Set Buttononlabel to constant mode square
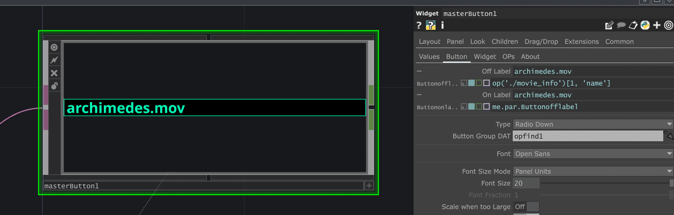Image resolution: width=674 pixels, height=215 pixels. coord(464,106)
